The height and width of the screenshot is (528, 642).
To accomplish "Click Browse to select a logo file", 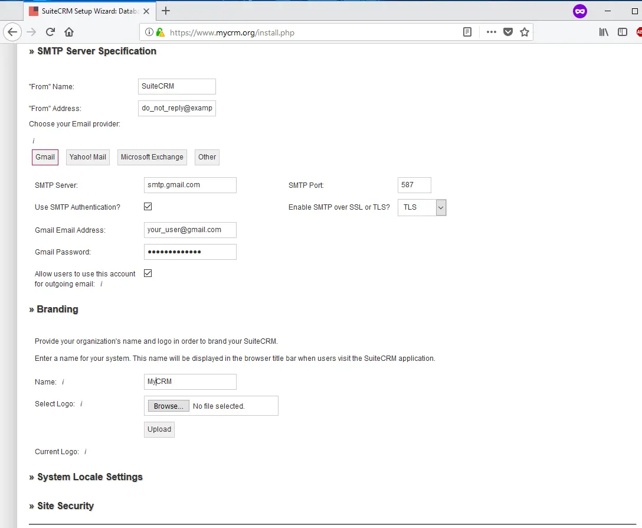I will coord(169,406).
